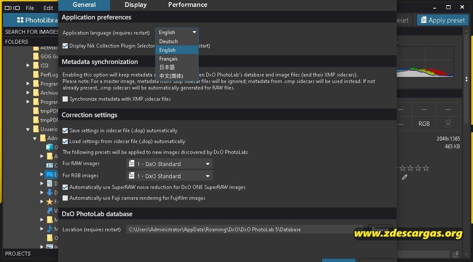
Task: Select the Music note folder icon
Action: pos(50,229)
